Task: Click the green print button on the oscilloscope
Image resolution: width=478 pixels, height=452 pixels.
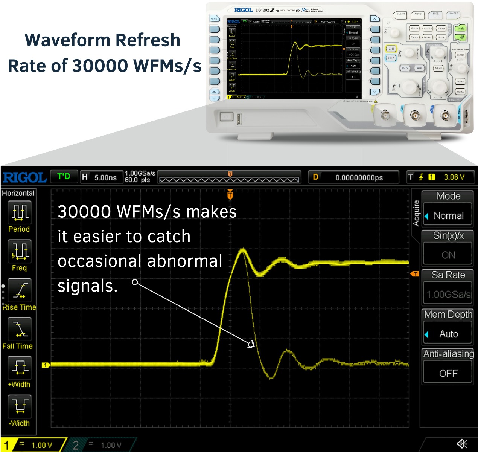Action: 461,37
